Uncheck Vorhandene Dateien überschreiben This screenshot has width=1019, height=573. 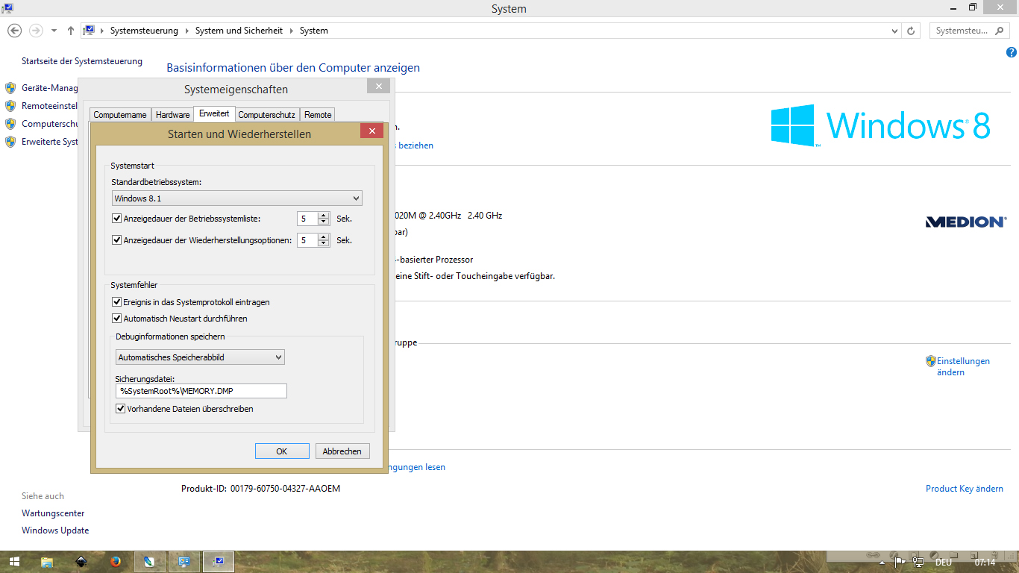[x=121, y=409]
